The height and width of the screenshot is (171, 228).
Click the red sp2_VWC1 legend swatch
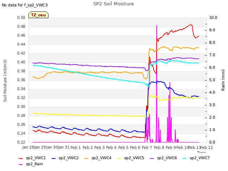click(21, 159)
